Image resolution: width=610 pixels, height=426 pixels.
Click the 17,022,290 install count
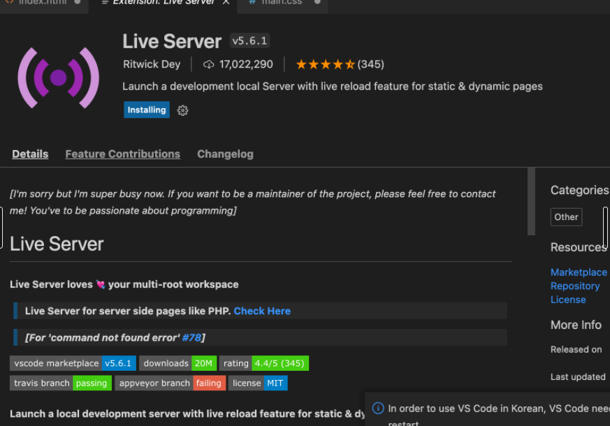[246, 64]
